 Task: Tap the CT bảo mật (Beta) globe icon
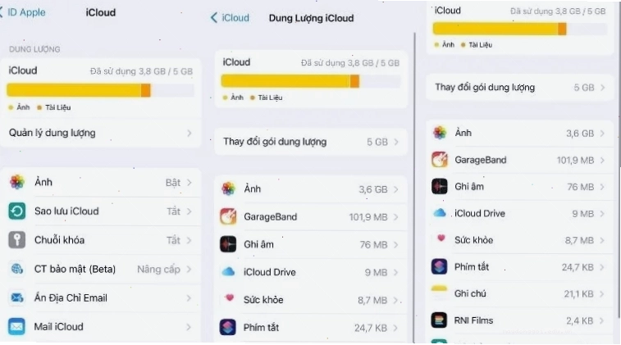click(x=17, y=269)
